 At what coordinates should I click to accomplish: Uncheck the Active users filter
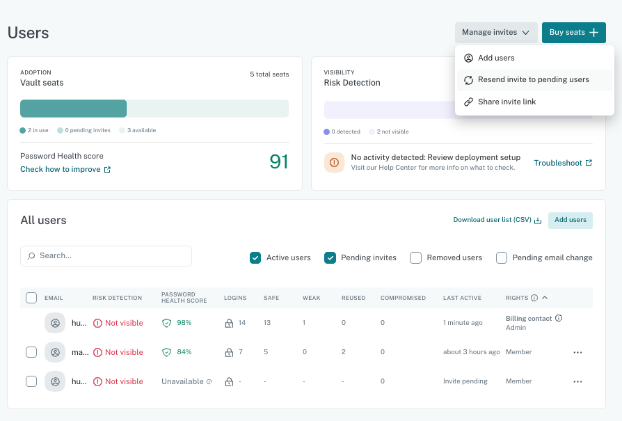pyautogui.click(x=255, y=258)
